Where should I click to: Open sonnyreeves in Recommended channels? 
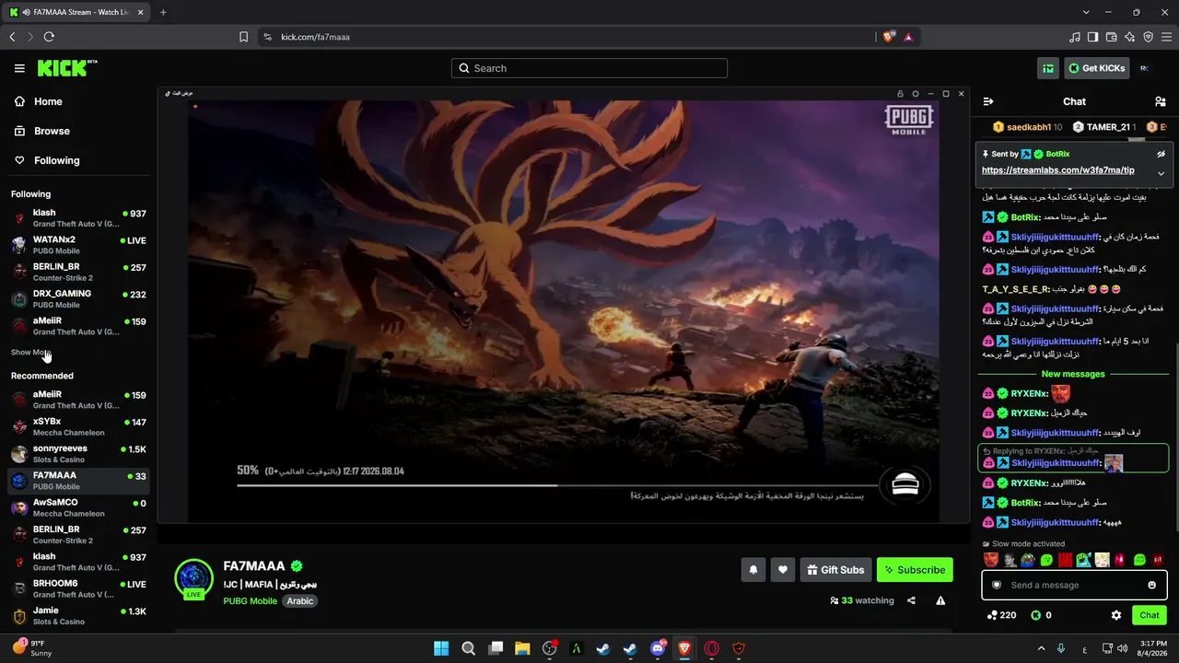[78, 454]
